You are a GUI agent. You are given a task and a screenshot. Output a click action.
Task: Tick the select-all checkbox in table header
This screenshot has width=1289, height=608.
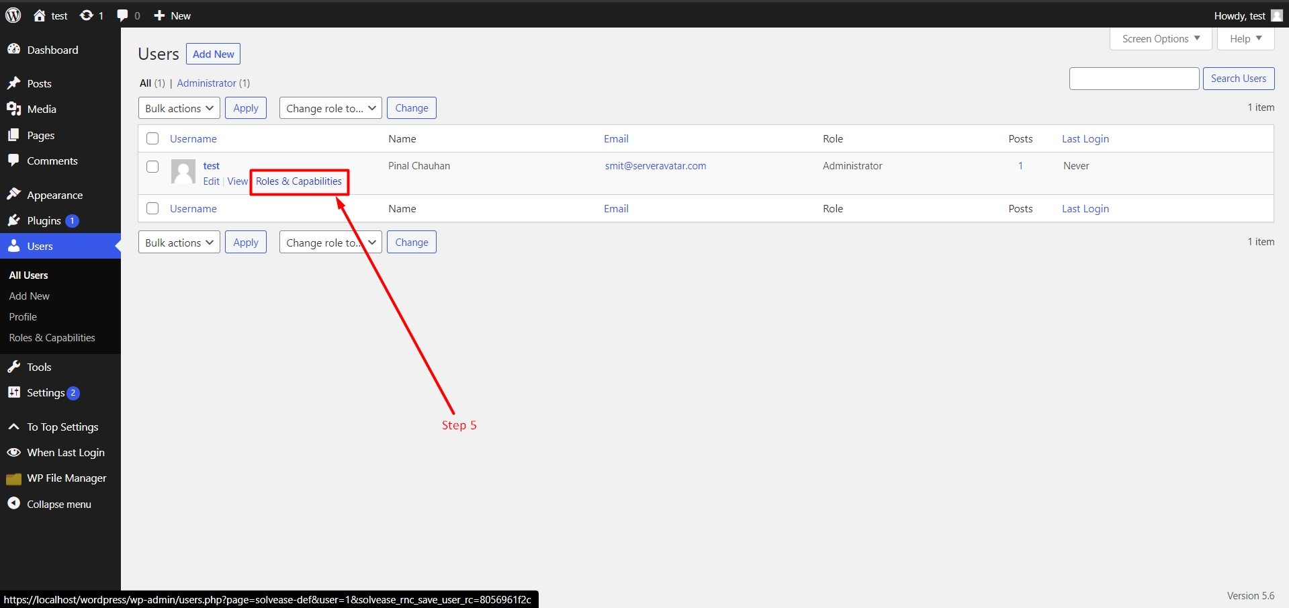[x=152, y=138]
